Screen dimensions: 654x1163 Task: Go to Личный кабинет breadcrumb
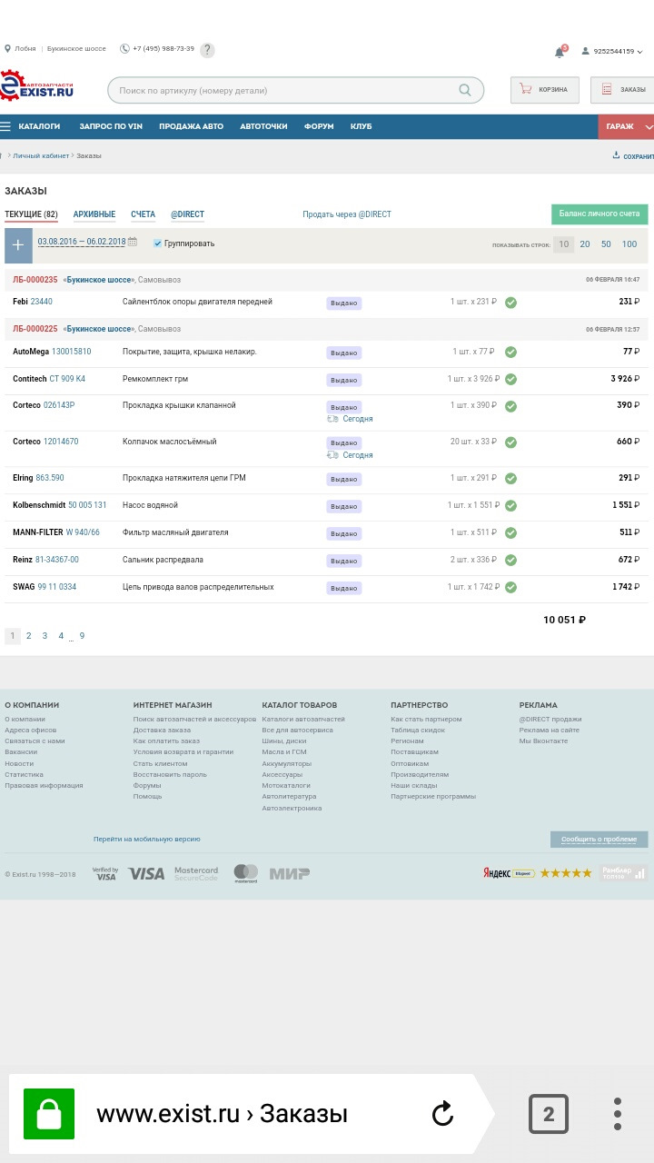click(41, 155)
